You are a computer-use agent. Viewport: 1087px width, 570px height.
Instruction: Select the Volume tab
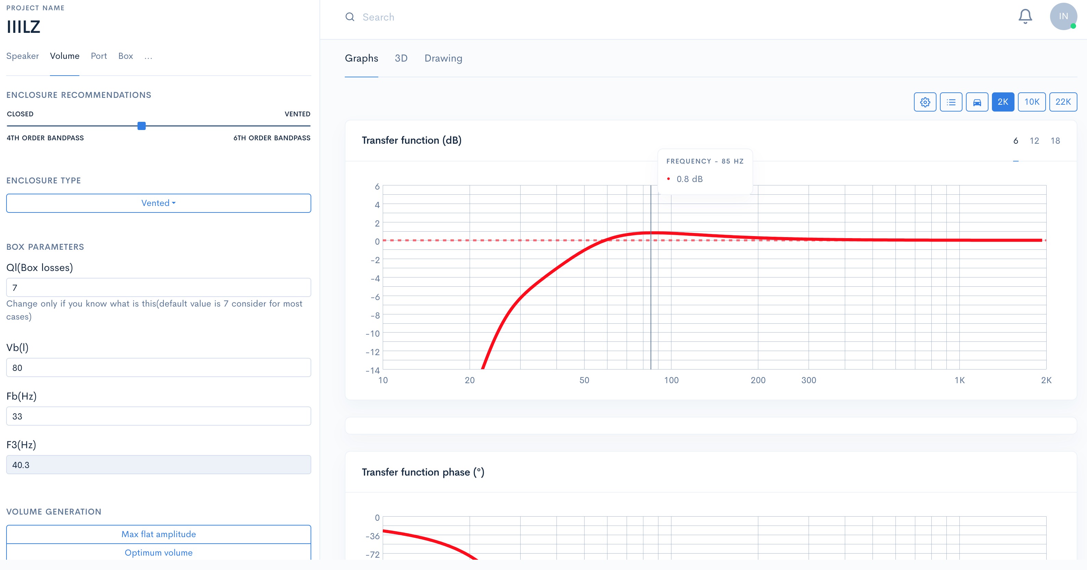(65, 56)
